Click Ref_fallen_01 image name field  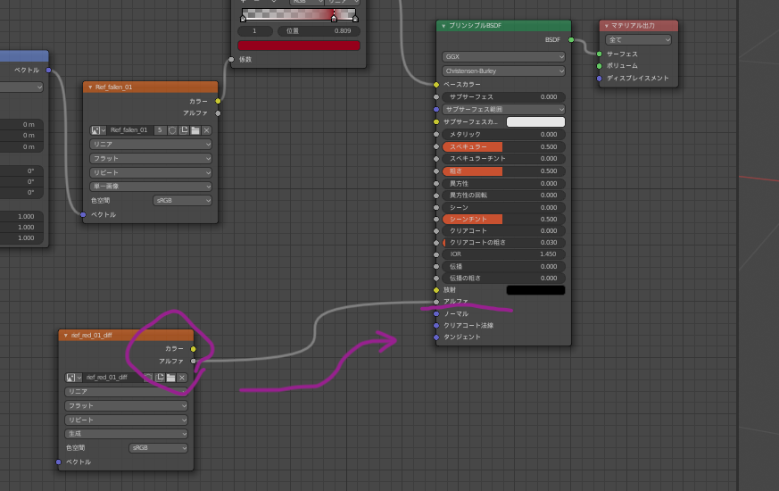click(x=130, y=130)
